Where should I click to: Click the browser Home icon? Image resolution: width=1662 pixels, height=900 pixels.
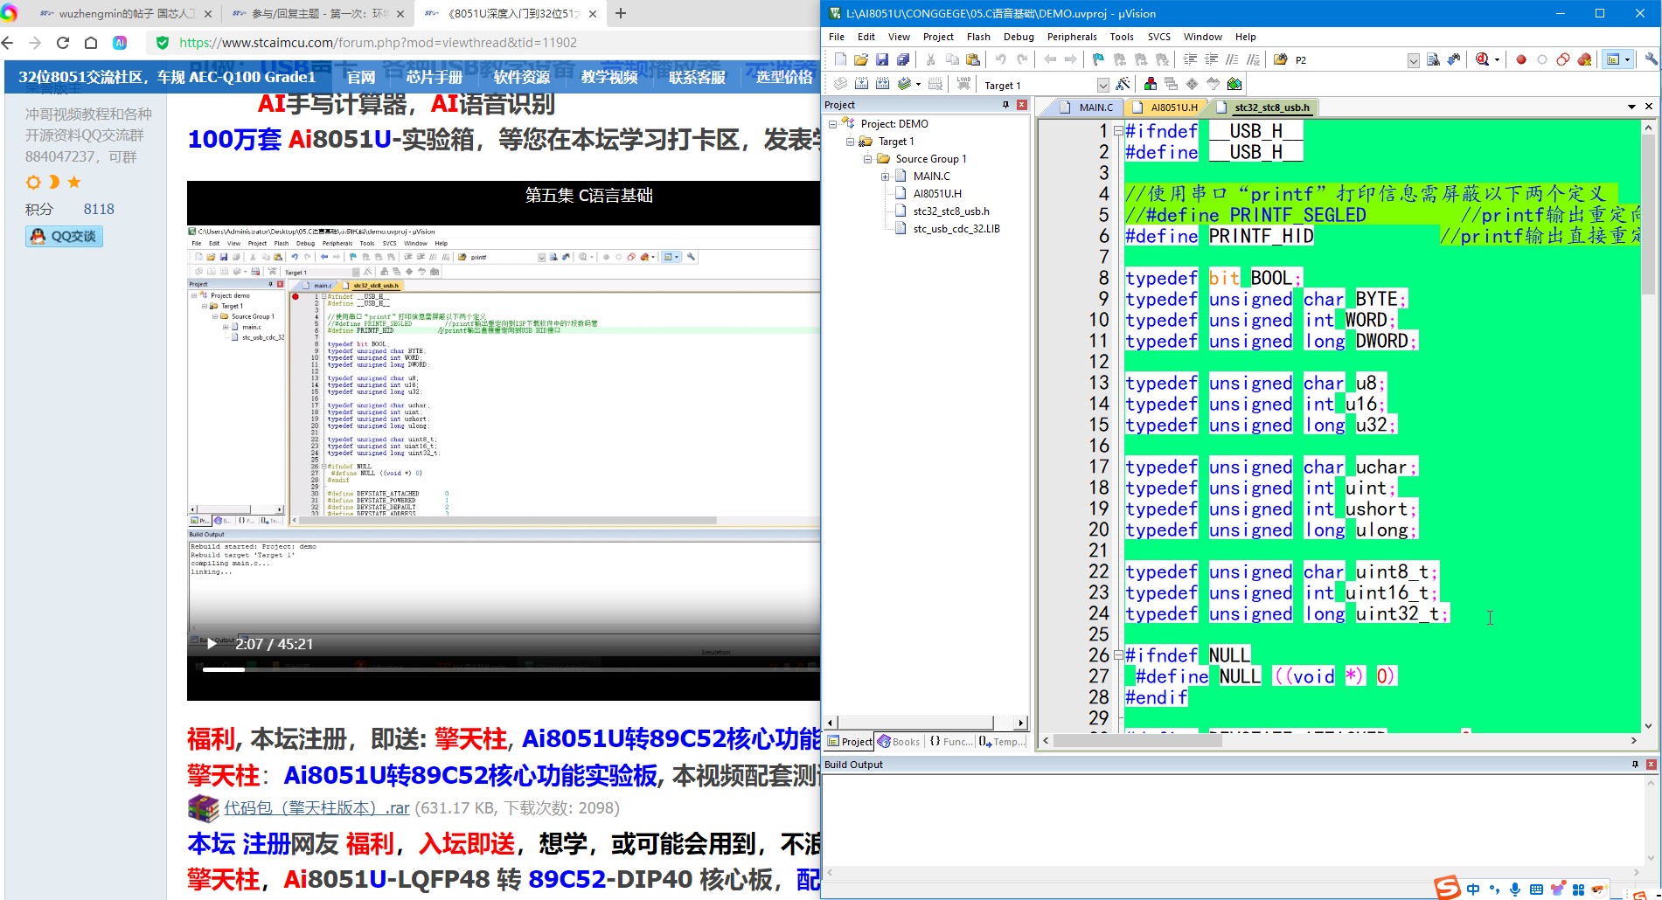coord(91,42)
